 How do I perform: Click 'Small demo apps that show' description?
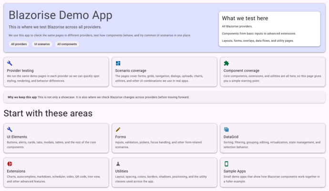pyautogui.click(x=271, y=179)
